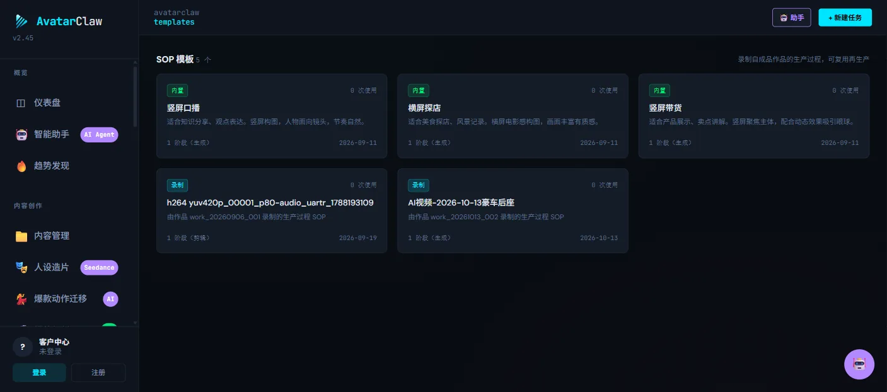The width and height of the screenshot is (887, 392).
Task: Click '0 次使用' on 竖屏带货 card
Action: (x=845, y=91)
